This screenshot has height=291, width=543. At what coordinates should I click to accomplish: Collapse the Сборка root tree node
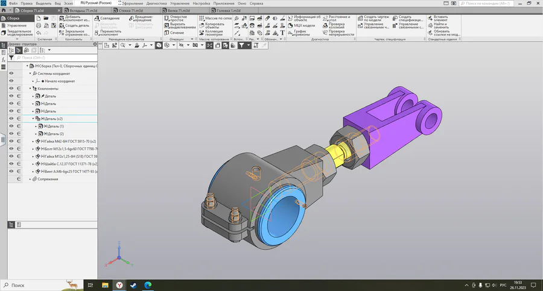pos(27,66)
